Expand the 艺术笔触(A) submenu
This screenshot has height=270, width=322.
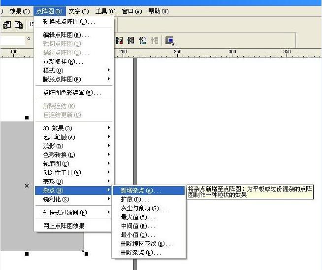74,137
